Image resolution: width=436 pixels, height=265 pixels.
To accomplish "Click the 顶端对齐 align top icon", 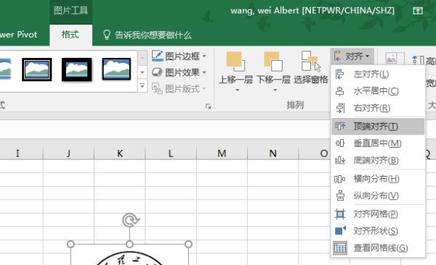I will (340, 127).
